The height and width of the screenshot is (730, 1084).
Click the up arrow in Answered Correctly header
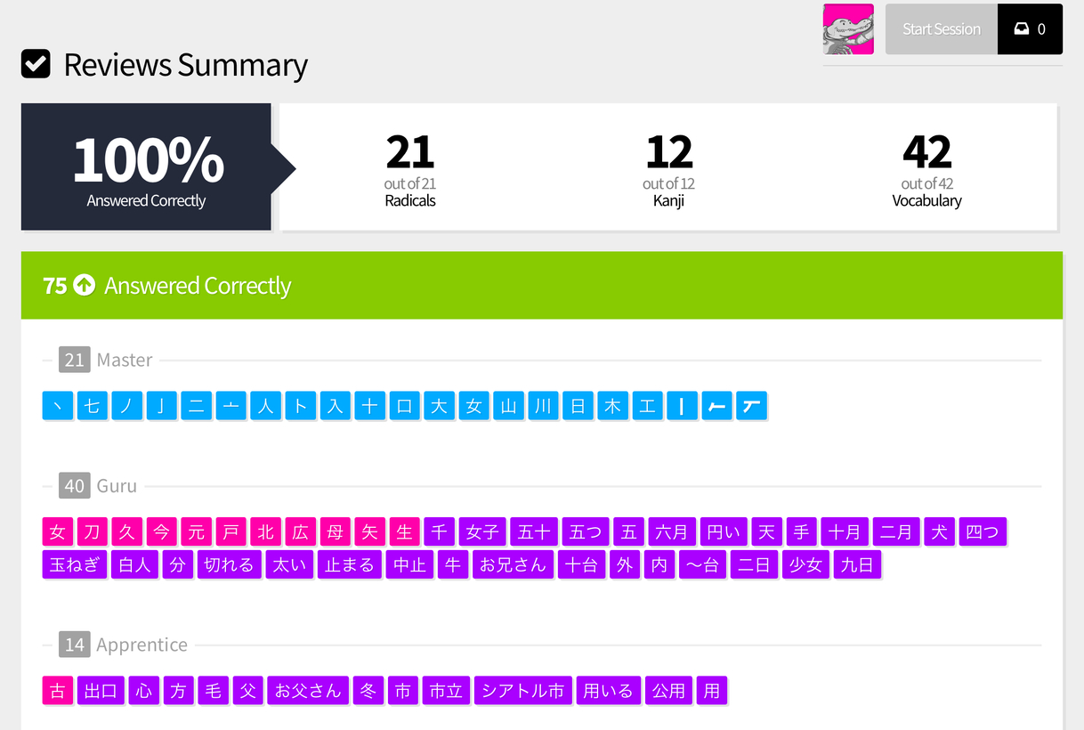tap(84, 285)
